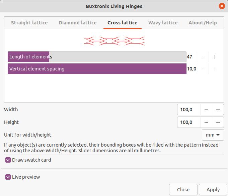
Task: Increase Width value with plus icon
Action: coord(218,110)
